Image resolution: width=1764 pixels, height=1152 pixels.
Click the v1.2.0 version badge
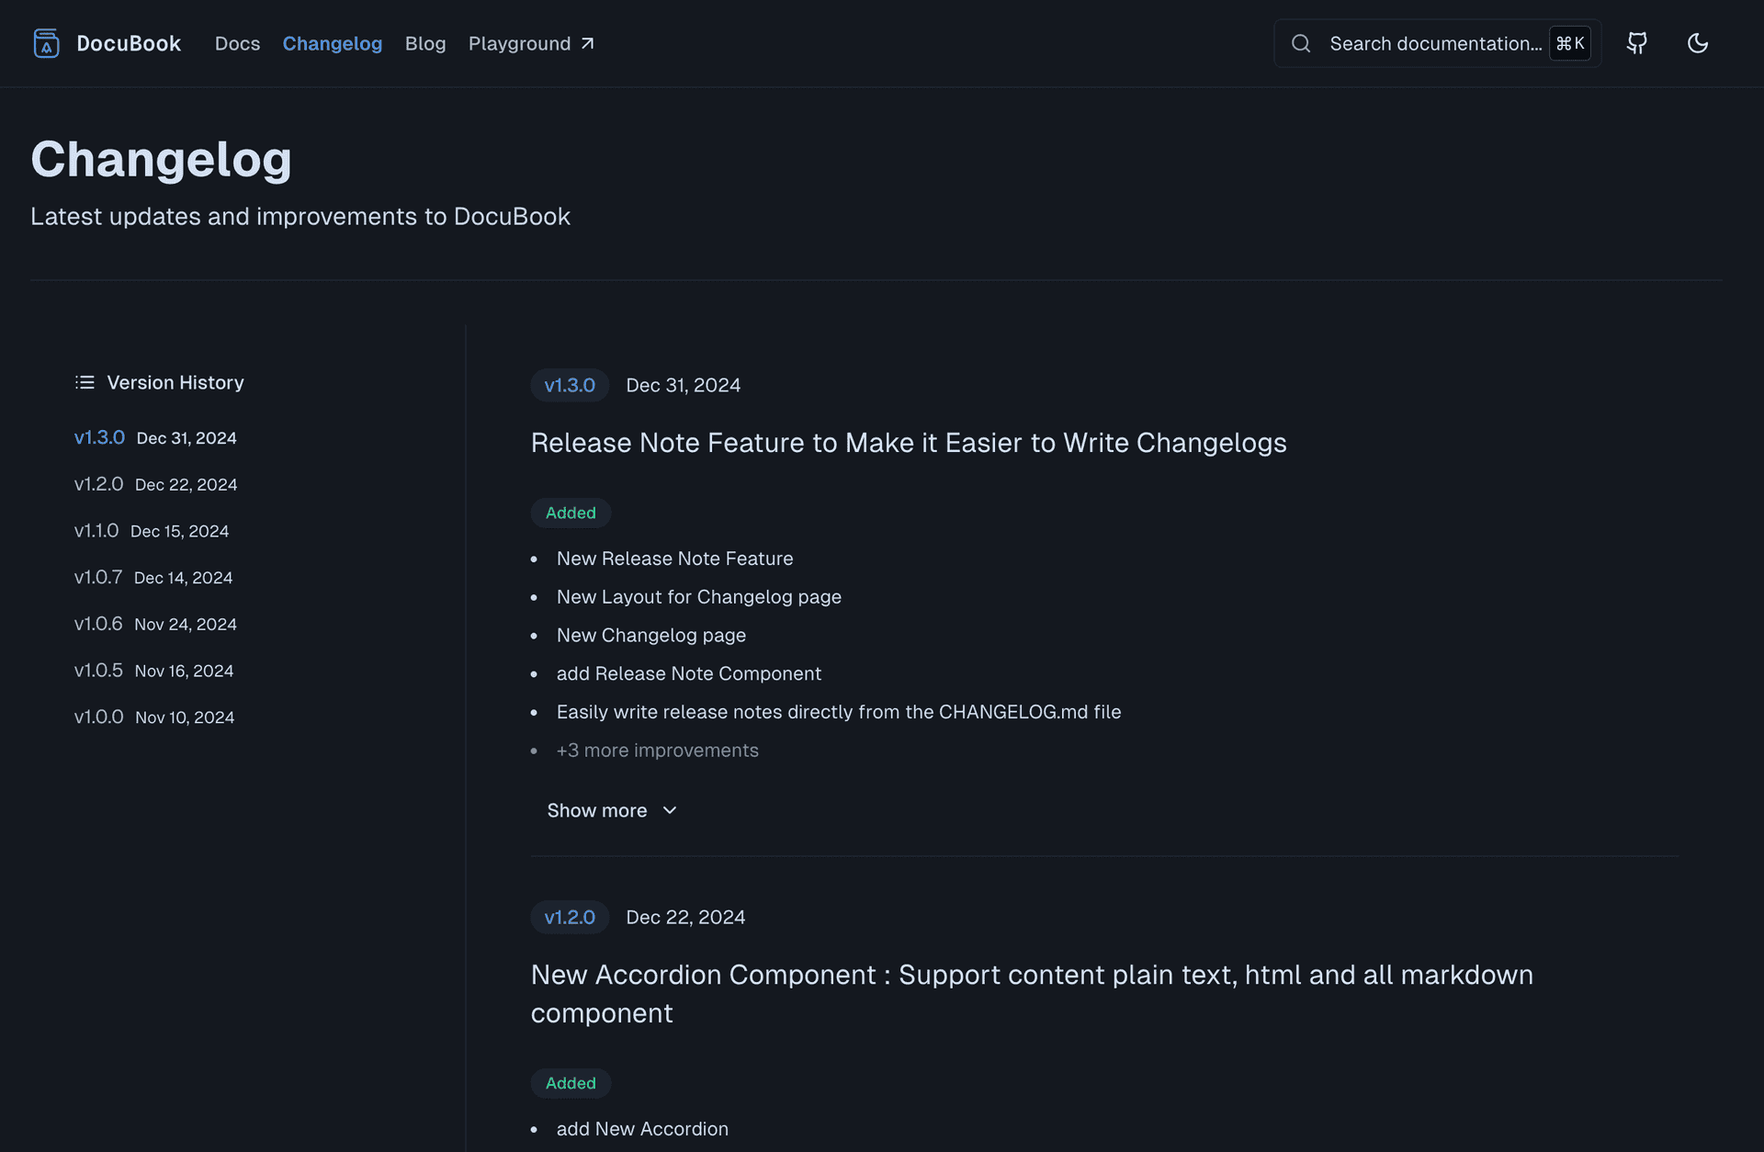coord(569,917)
